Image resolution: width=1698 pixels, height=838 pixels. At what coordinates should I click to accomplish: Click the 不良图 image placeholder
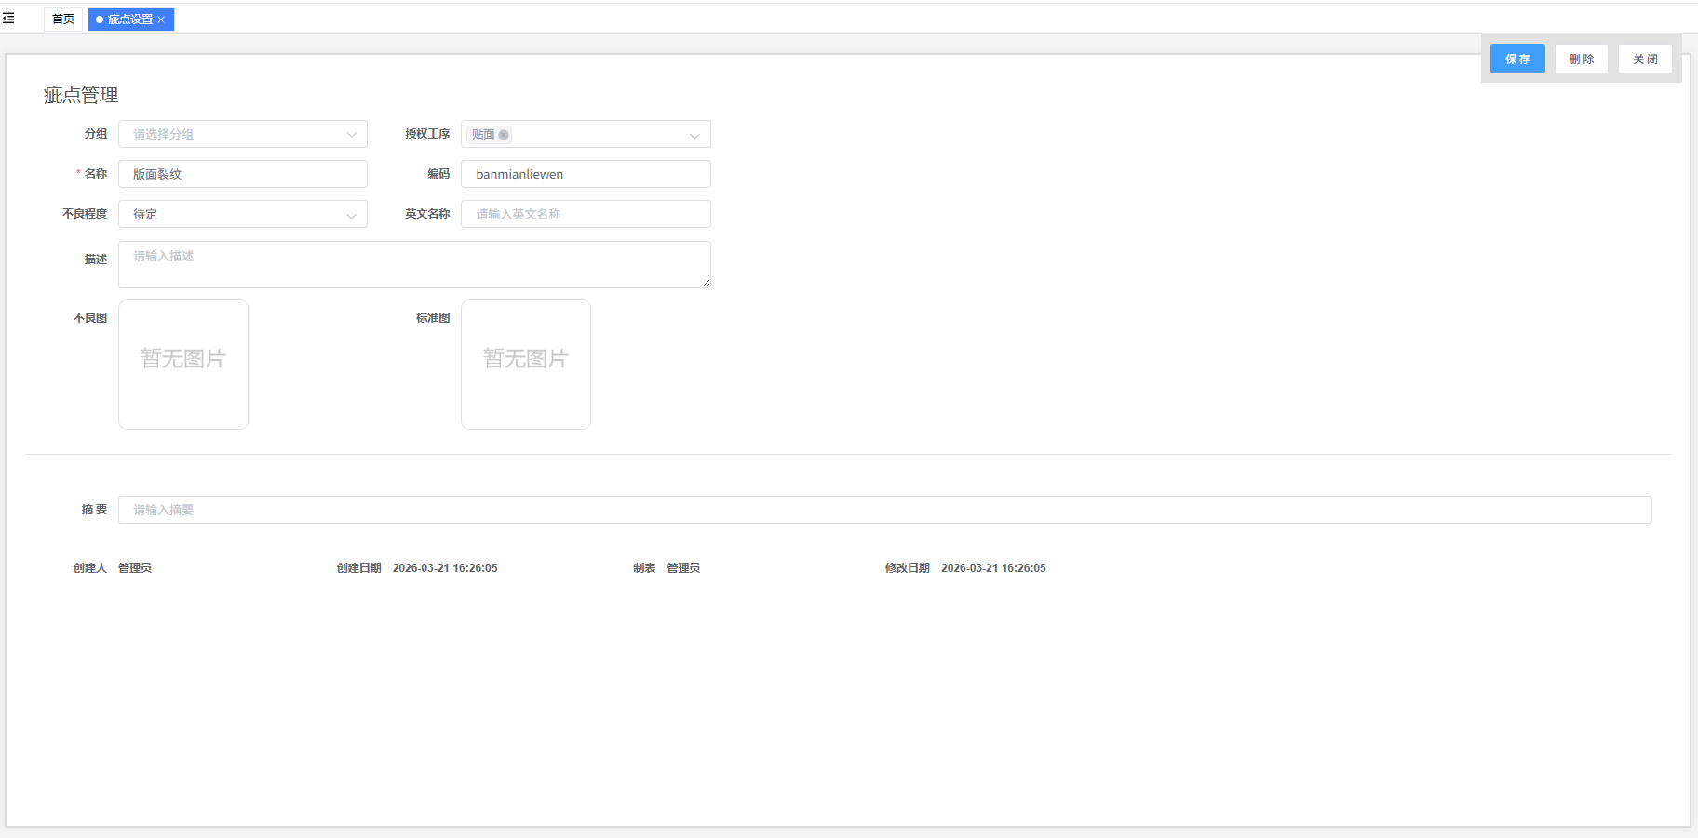(x=183, y=365)
